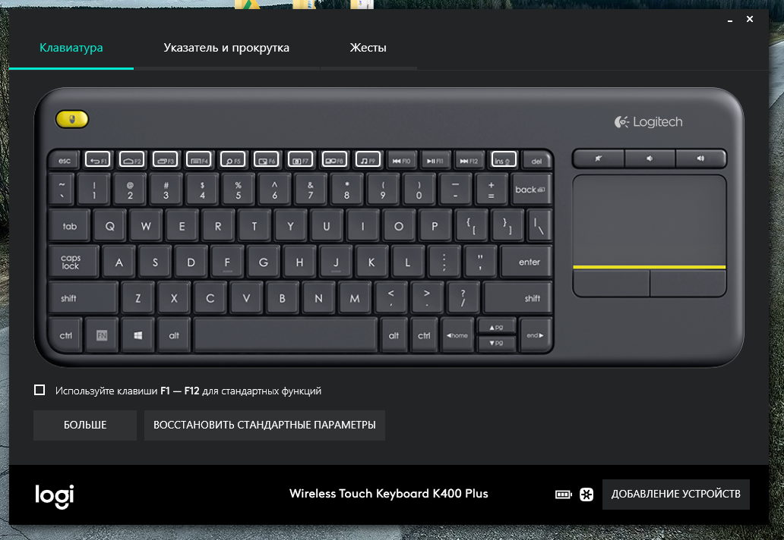Click the F11 play/pause key
Viewport: 784px width, 540px height.
tap(435, 160)
